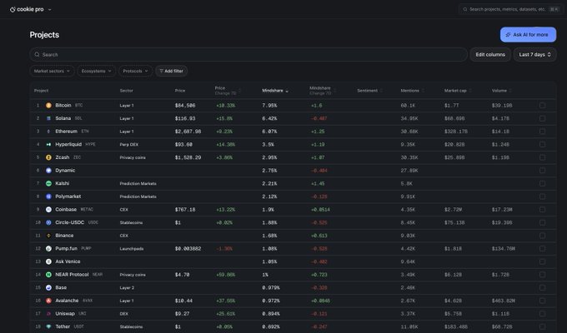Click the Polymarket project icon
Viewport: 567px width, 333px height.
click(48, 196)
